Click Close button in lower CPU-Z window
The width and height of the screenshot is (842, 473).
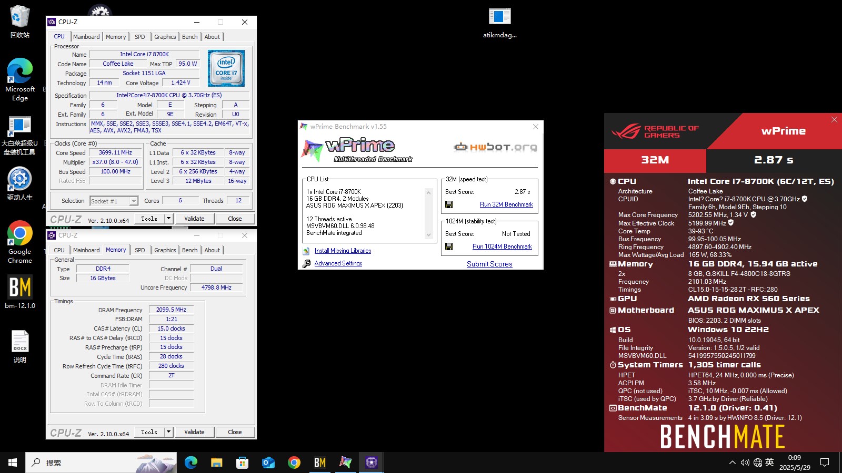click(x=235, y=432)
